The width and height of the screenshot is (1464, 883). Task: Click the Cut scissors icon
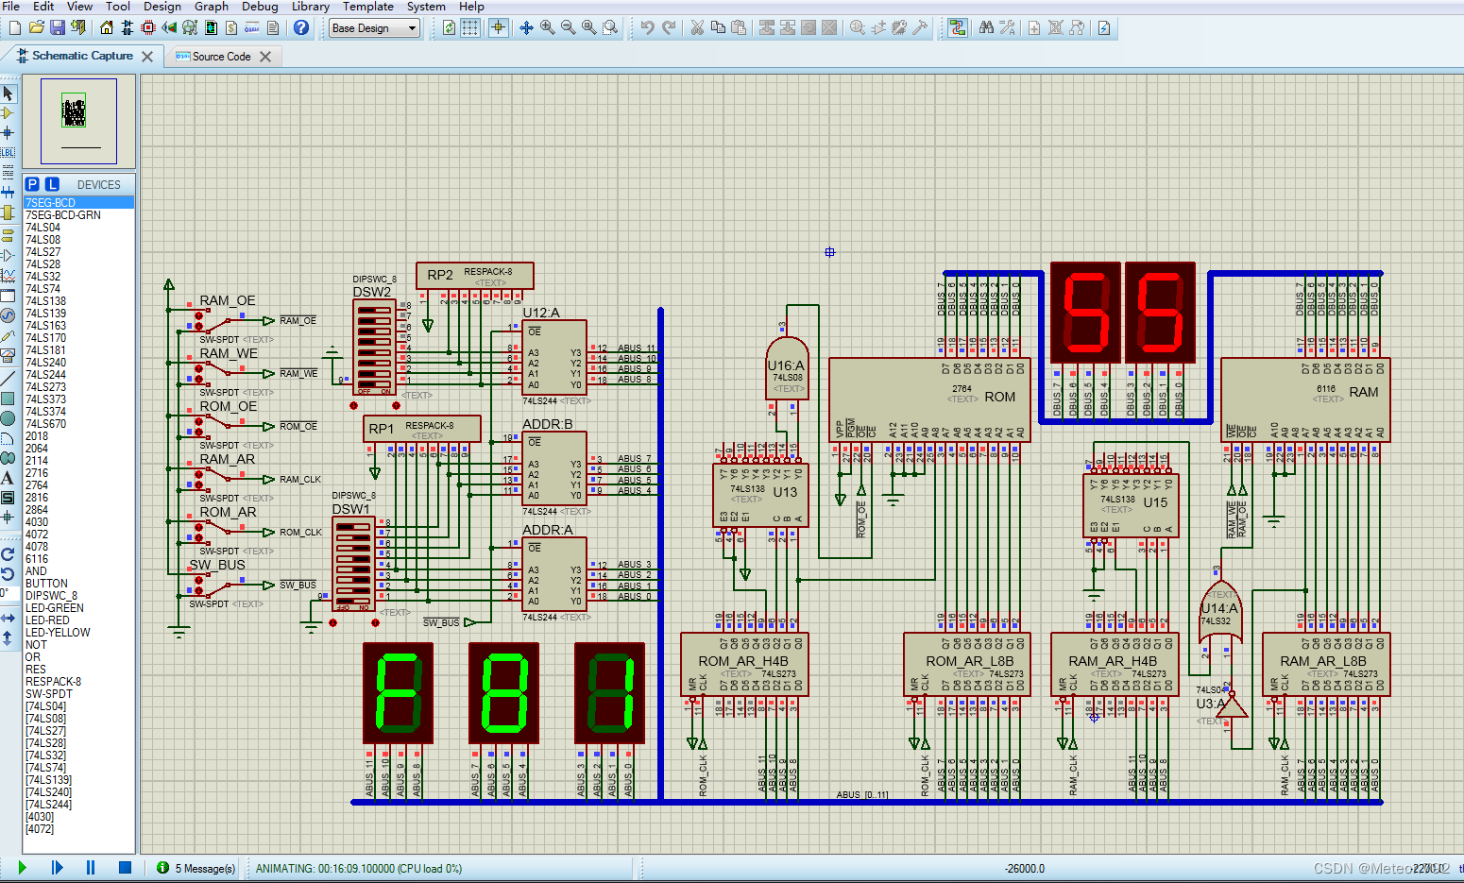[697, 28]
